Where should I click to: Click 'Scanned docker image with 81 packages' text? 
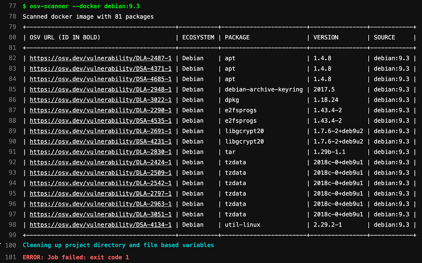(88, 17)
